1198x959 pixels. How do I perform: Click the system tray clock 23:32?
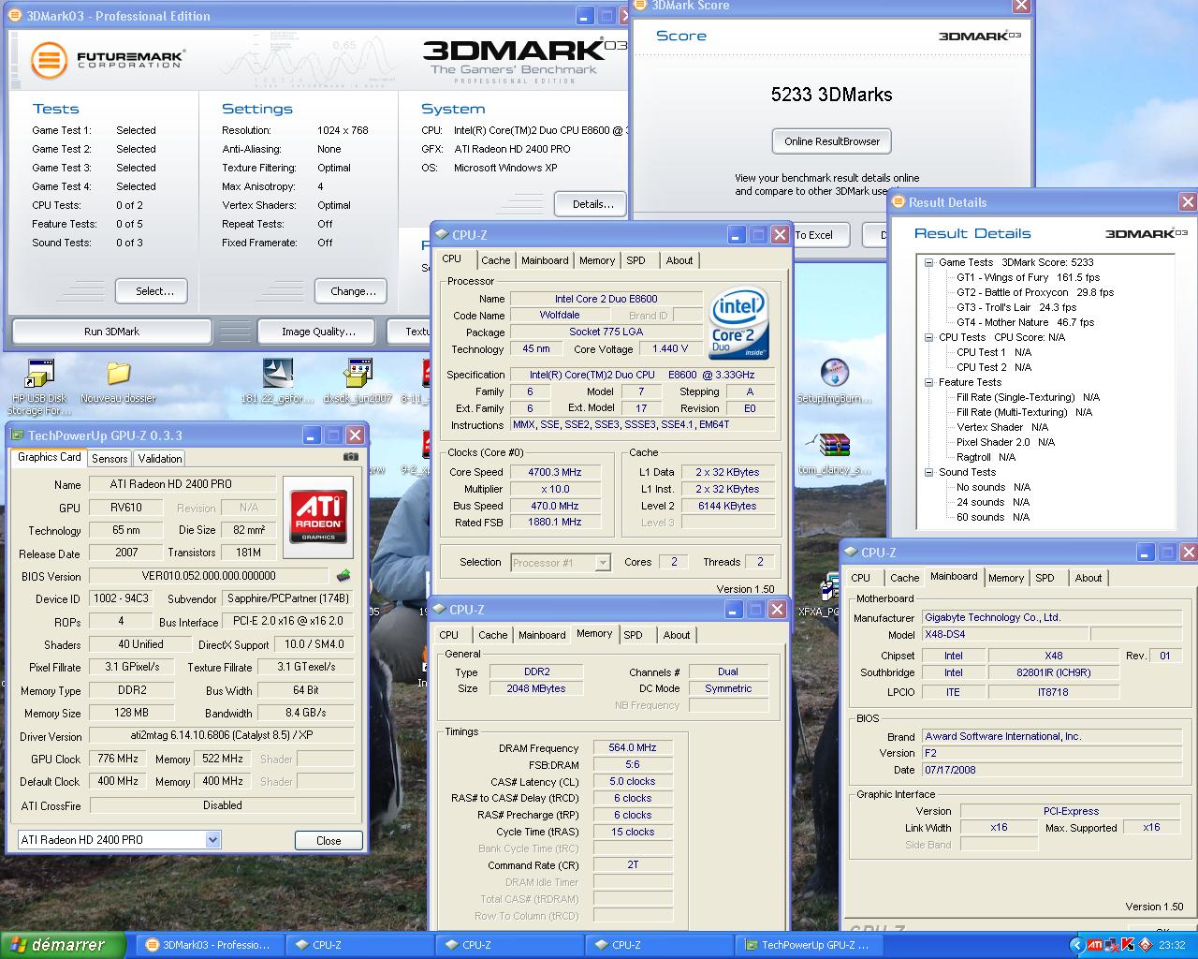(x=1172, y=945)
